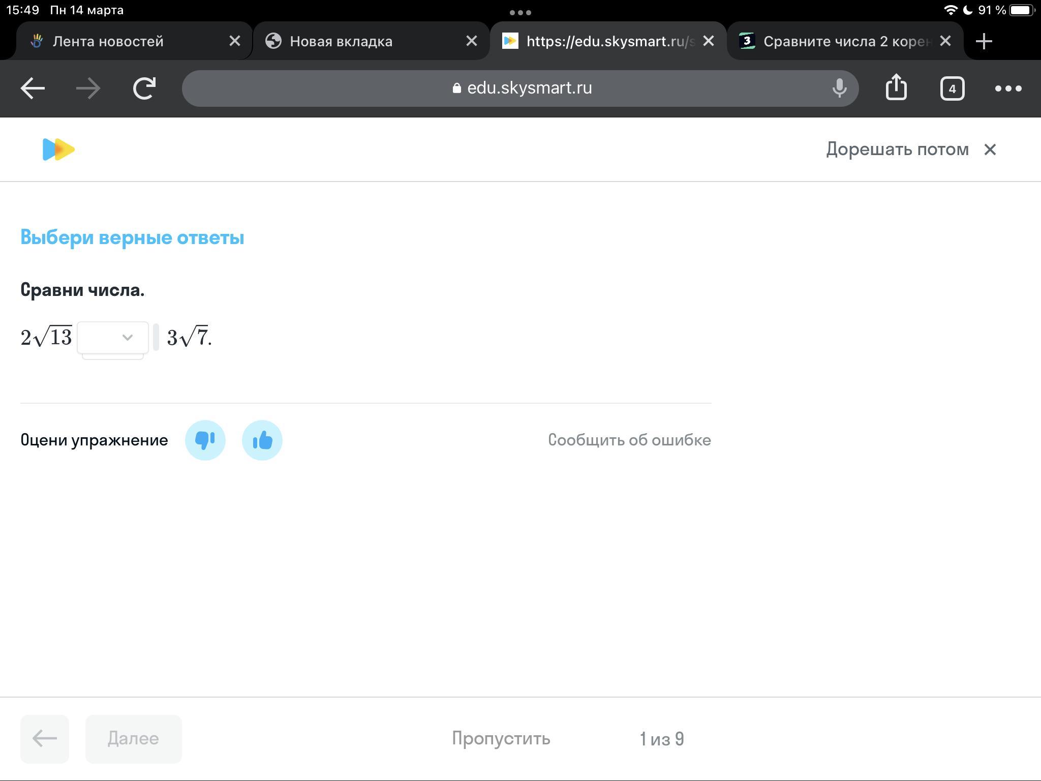
Task: Open the comparison sign dropdown
Action: pyautogui.click(x=113, y=338)
